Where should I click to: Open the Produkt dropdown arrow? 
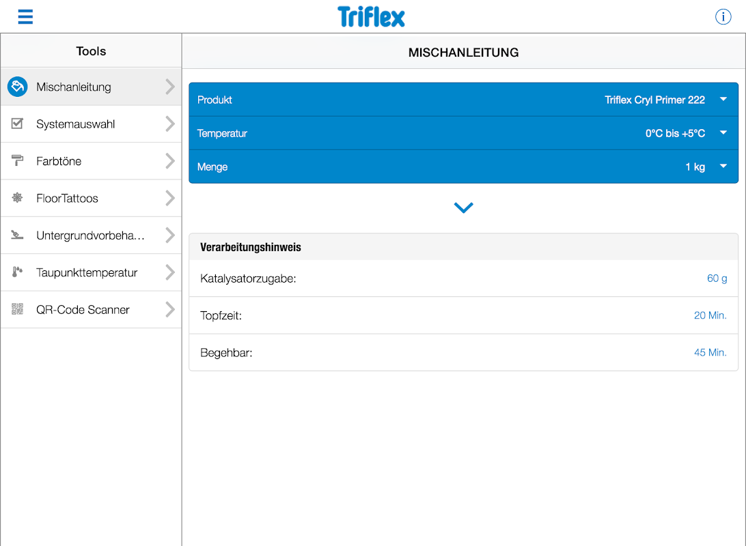click(x=723, y=100)
